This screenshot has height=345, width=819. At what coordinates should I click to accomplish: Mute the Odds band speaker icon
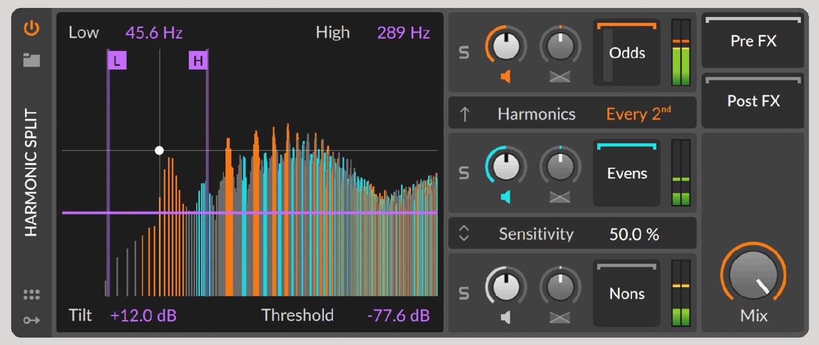(505, 77)
